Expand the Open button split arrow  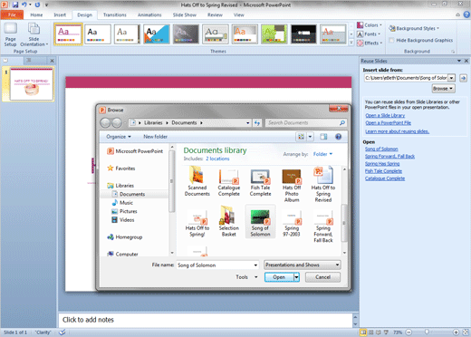click(297, 277)
